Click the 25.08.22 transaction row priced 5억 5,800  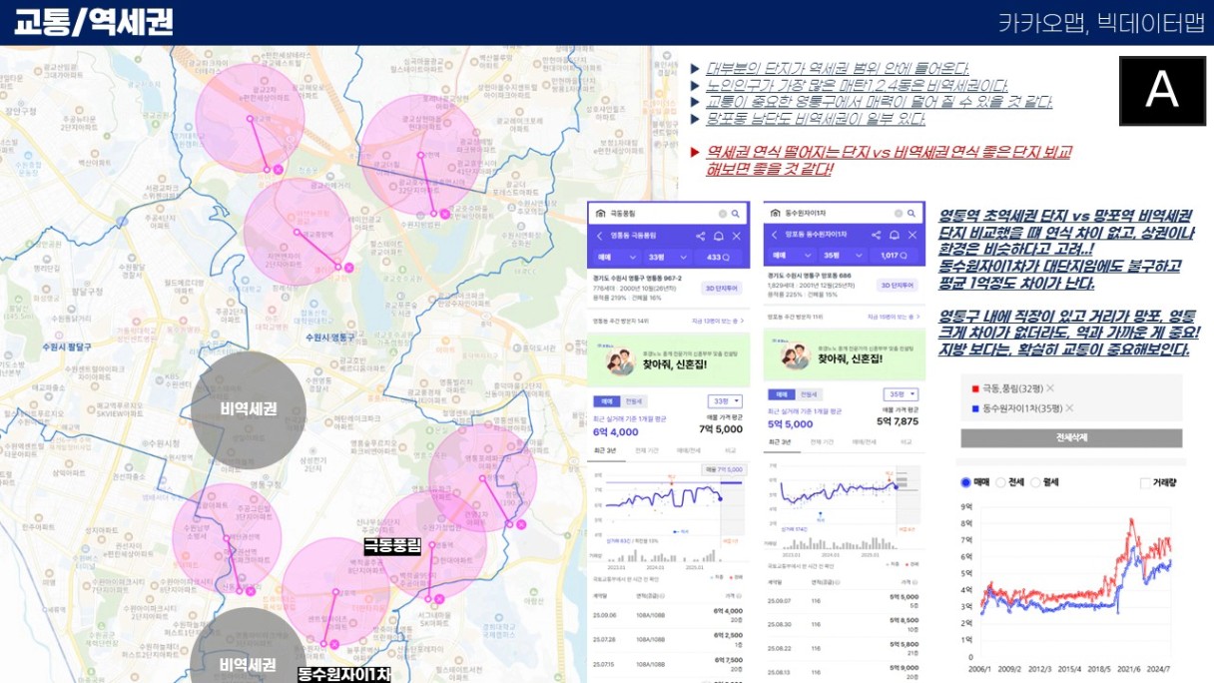844,648
